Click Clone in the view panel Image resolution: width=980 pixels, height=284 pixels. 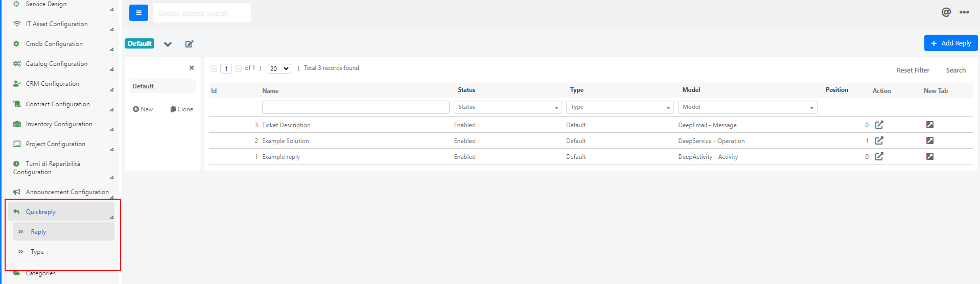(x=182, y=109)
